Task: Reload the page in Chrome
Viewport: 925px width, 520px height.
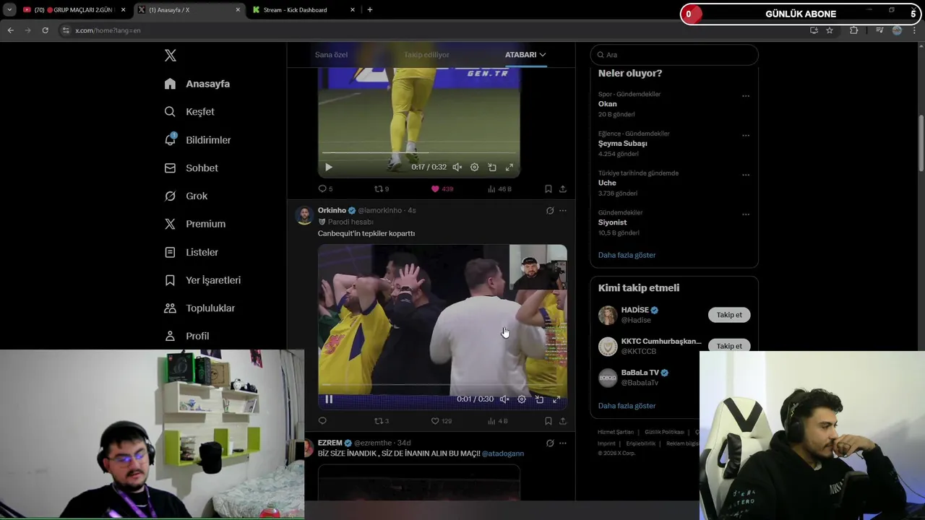Action: tap(45, 30)
